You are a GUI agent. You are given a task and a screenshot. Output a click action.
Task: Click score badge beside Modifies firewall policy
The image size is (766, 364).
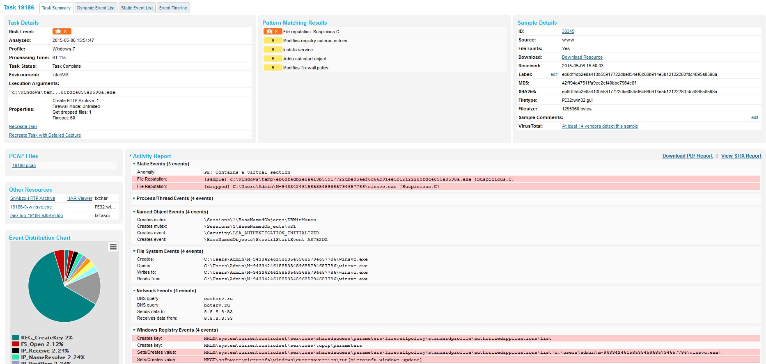(273, 68)
